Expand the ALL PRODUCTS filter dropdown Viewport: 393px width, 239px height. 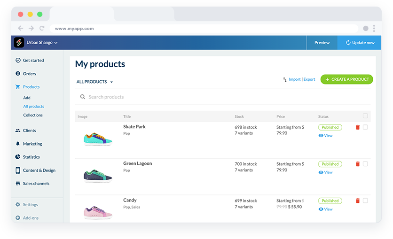pyautogui.click(x=95, y=82)
